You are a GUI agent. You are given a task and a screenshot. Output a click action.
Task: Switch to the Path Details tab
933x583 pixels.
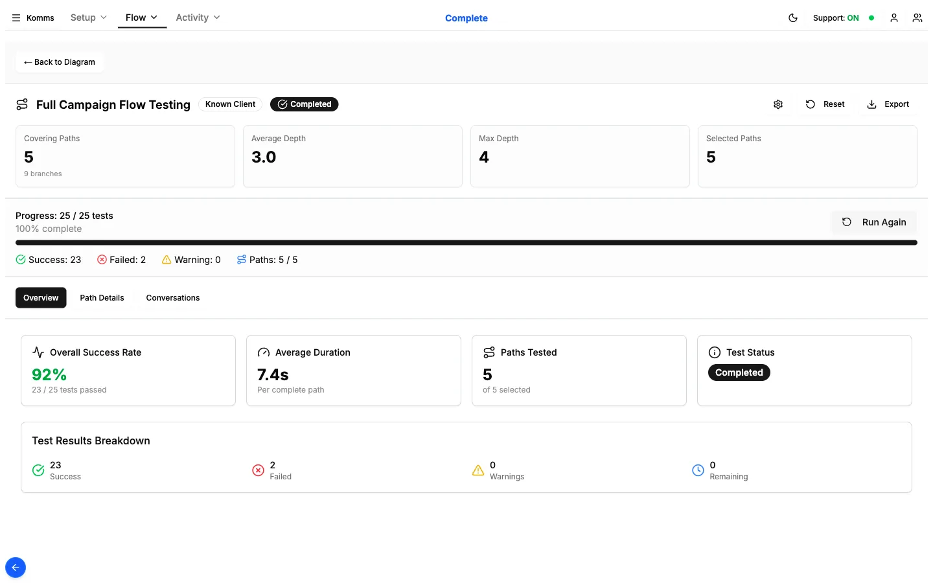coord(102,298)
